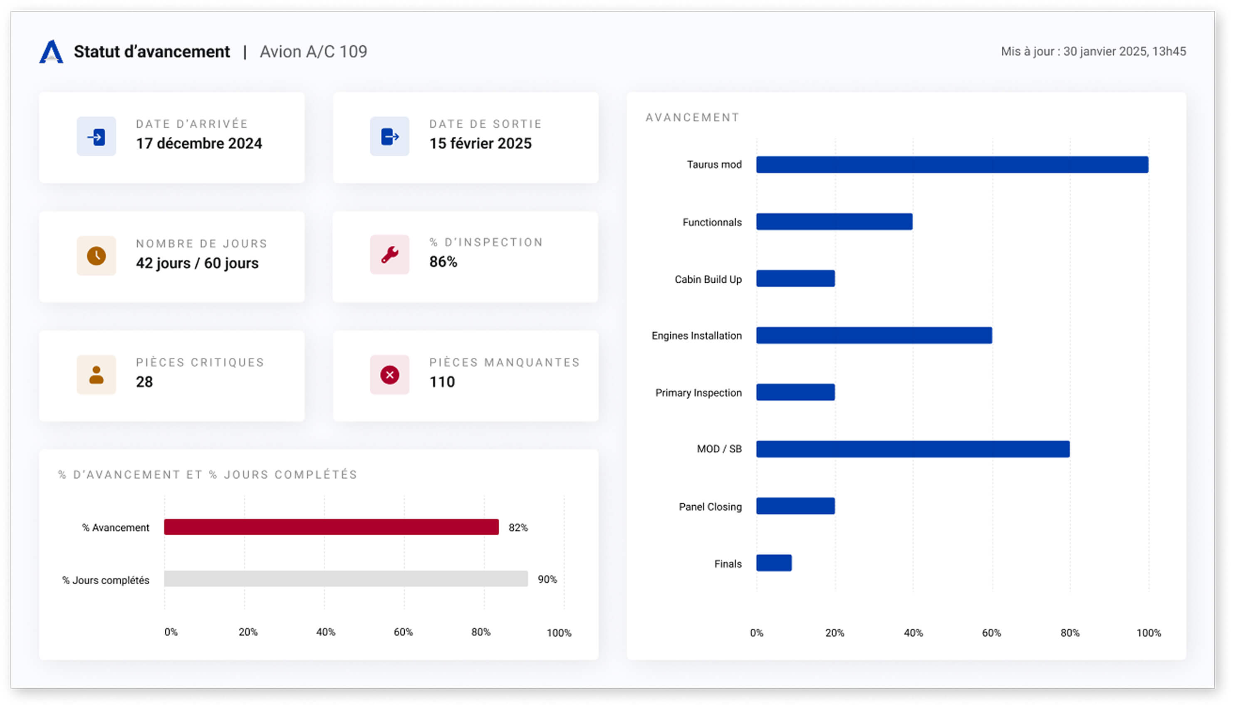Click the '% Jours complétés' row label
Screen dimensions: 1233x707
click(105, 580)
